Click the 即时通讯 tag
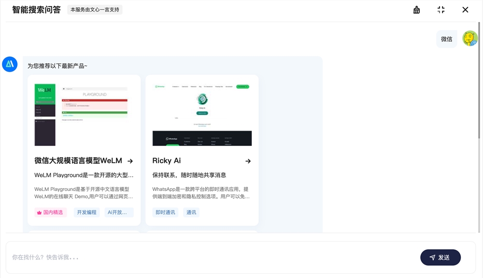The image size is (483, 278). point(165,212)
